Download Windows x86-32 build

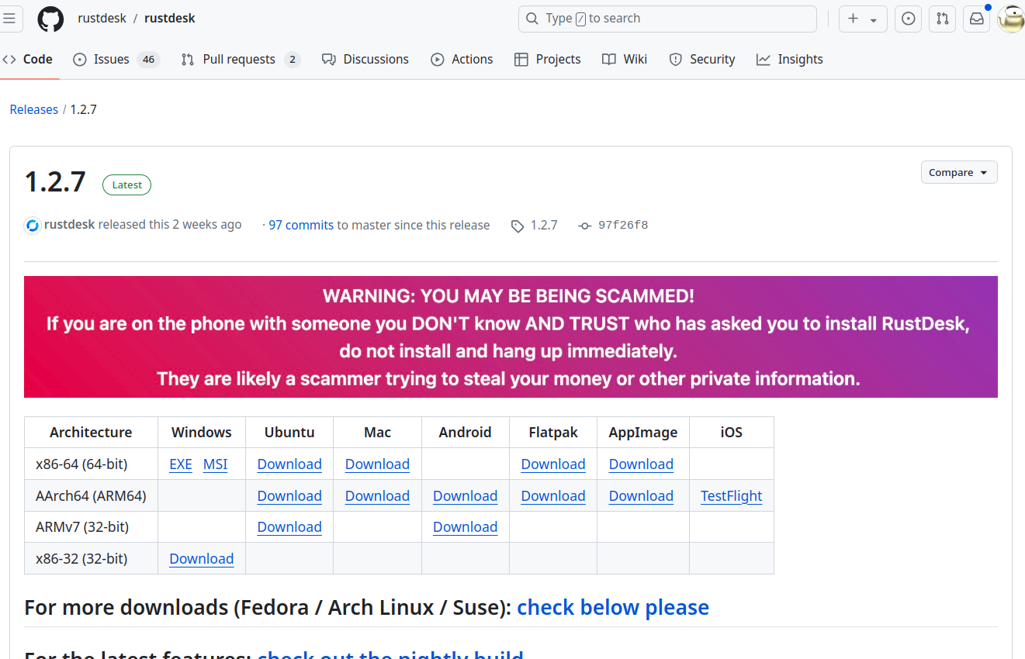coord(201,559)
